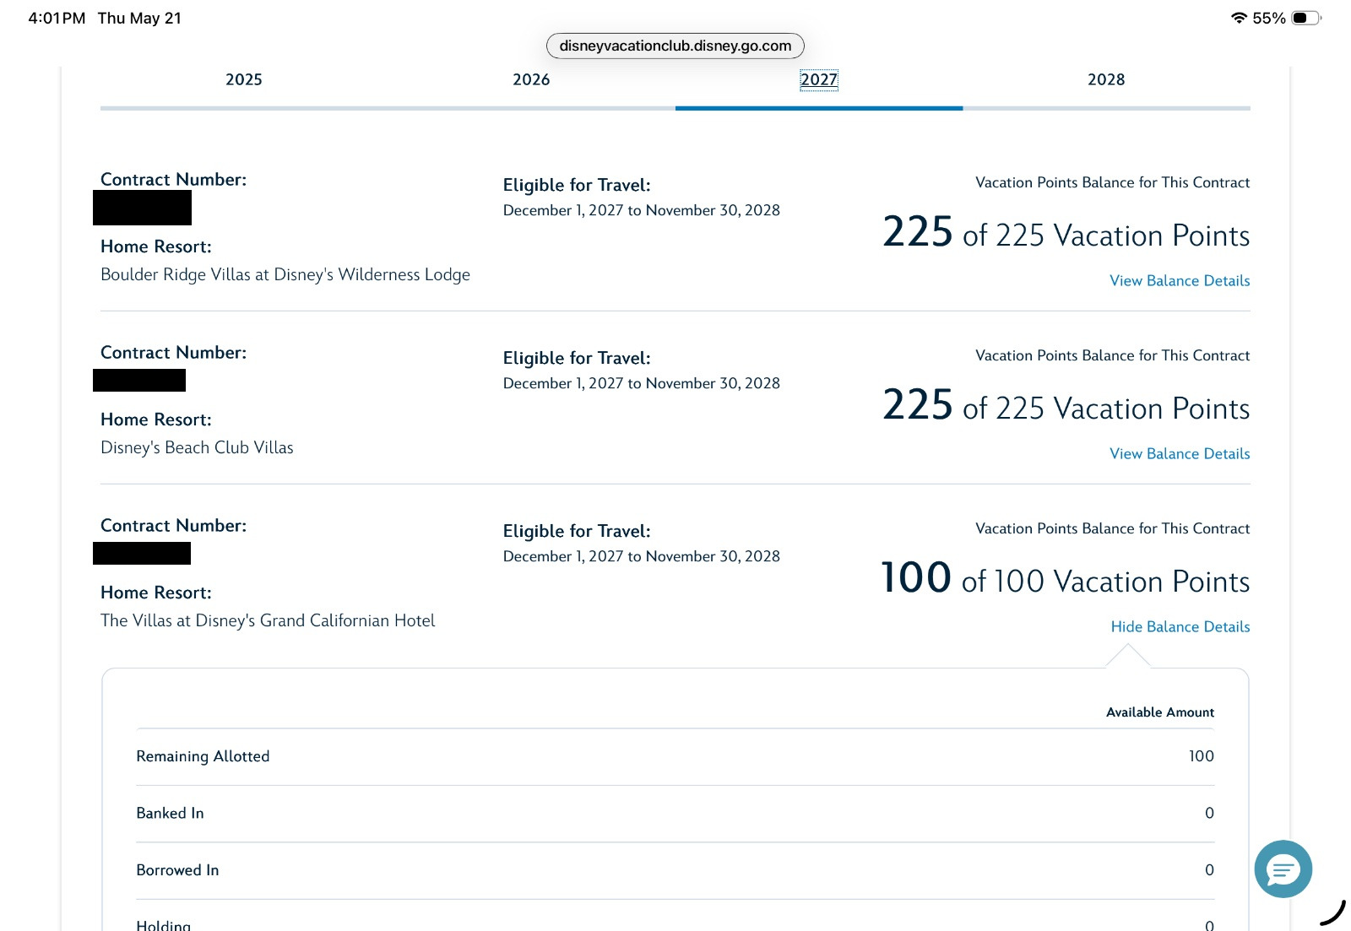Click the Grand Californian contract's Eligible for Travel dates
The width and height of the screenshot is (1351, 931).
[642, 556]
